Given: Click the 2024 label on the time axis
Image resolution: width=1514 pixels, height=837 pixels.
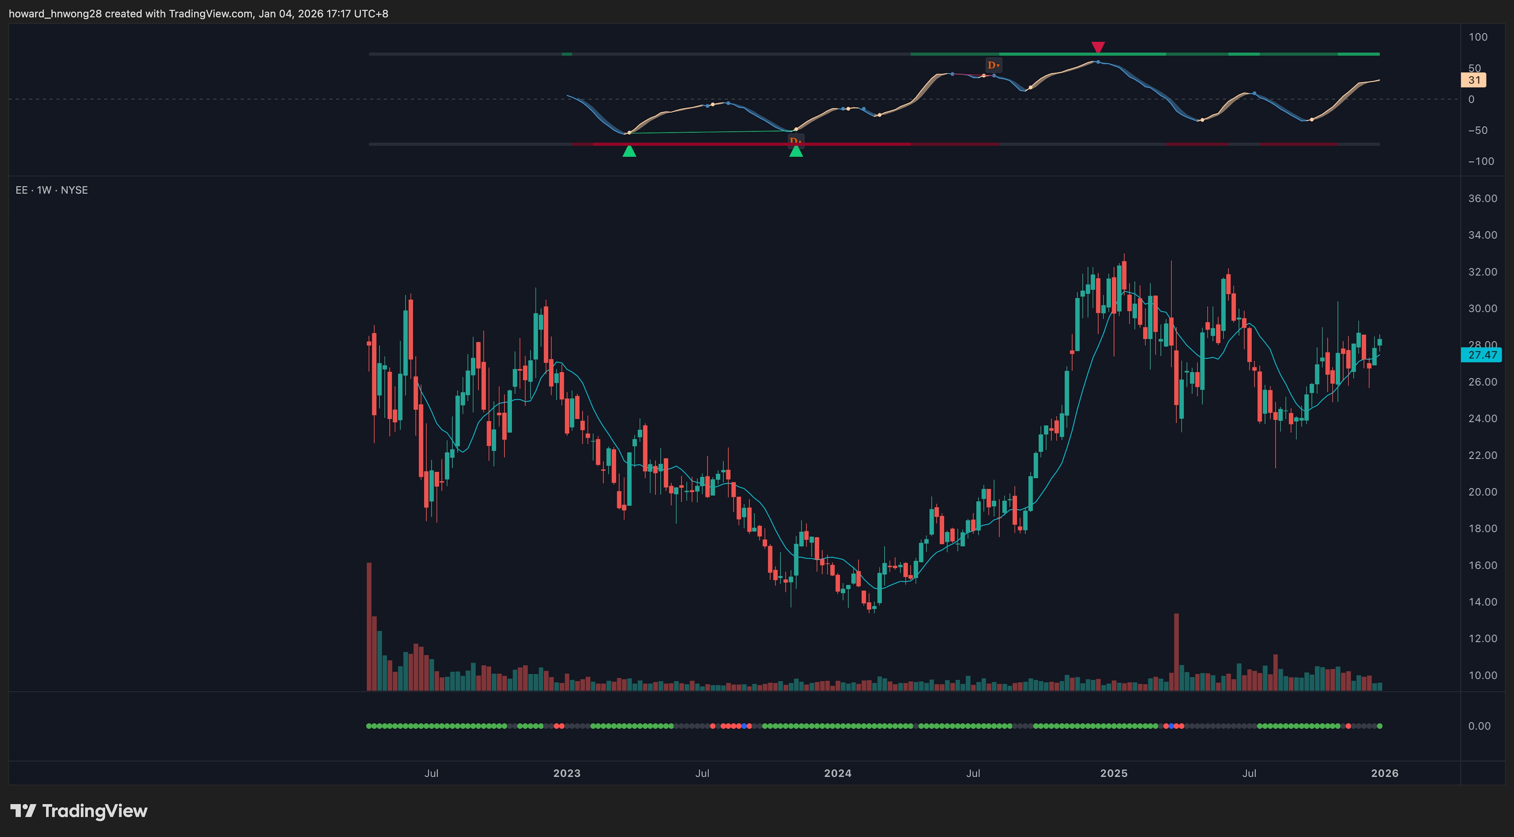Looking at the screenshot, I should (837, 773).
